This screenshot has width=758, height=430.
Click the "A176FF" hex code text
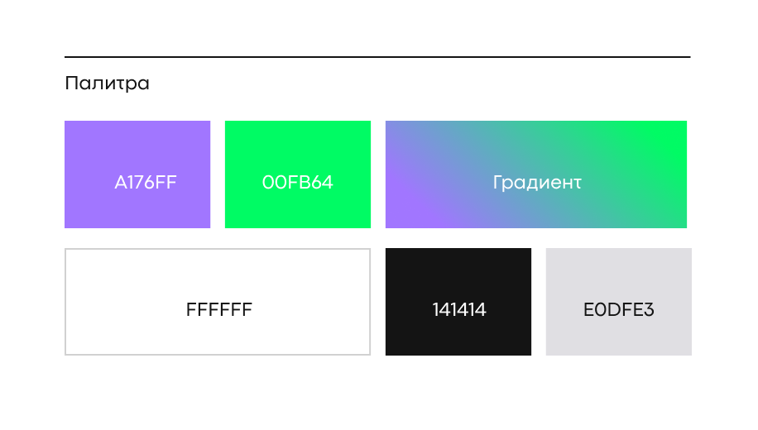146,183
